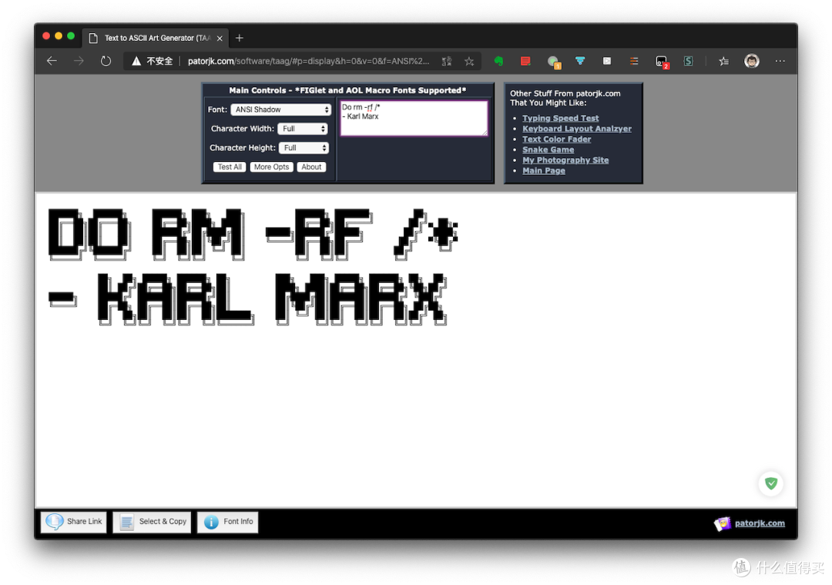Open the Snake Game link

549,150
